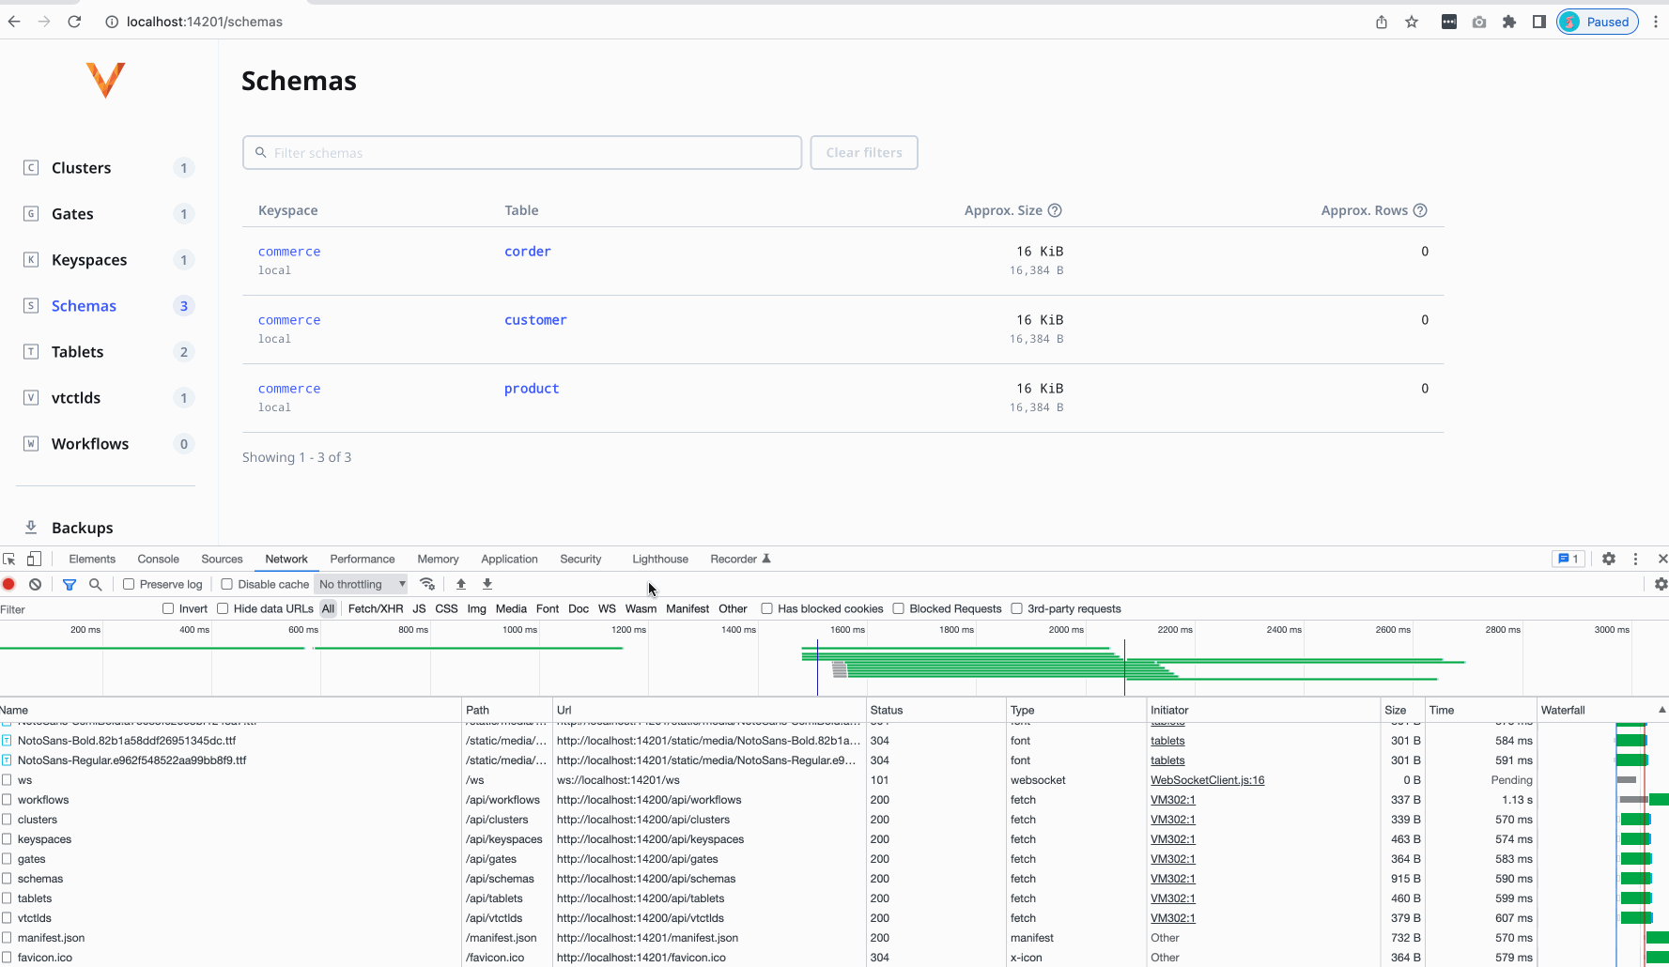Enable the Preserve log checkbox

coord(130,584)
